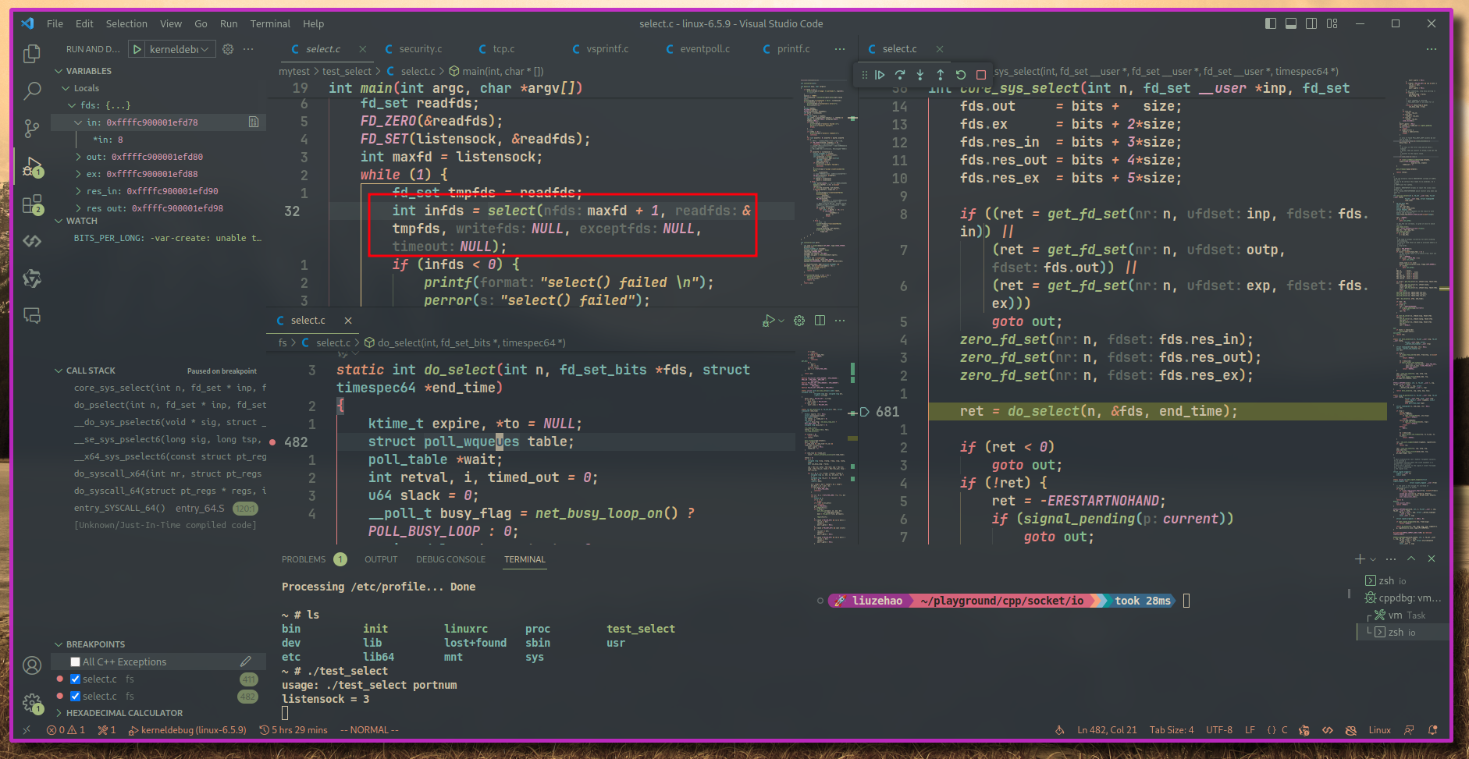Viewport: 1469px width, 759px height.
Task: Toggle the All C++ Exceptions checkbox
Action: pyautogui.click(x=76, y=662)
